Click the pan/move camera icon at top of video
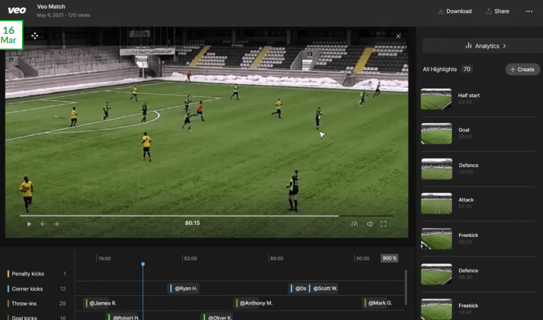 click(x=35, y=36)
